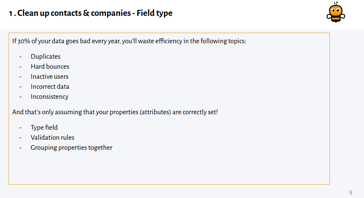Click the dash bullet before Validation rules
This screenshot has height=198, width=364.
pos(20,138)
